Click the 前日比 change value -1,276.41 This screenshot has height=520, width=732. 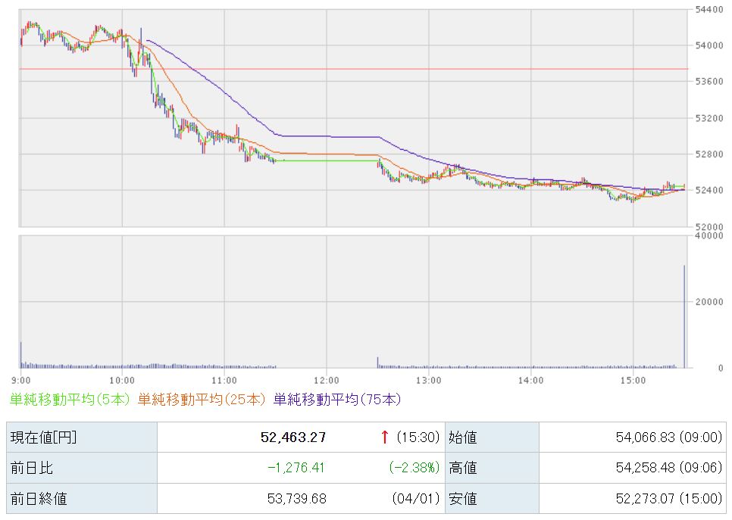click(296, 468)
